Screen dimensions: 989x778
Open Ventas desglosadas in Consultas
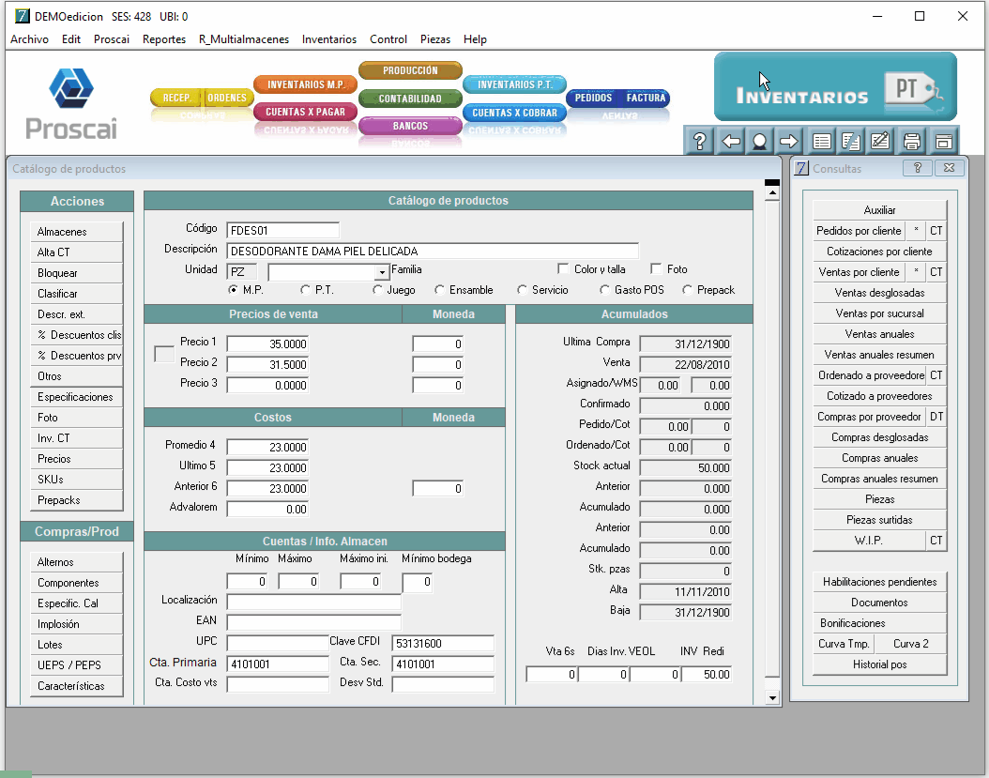pyautogui.click(x=879, y=293)
